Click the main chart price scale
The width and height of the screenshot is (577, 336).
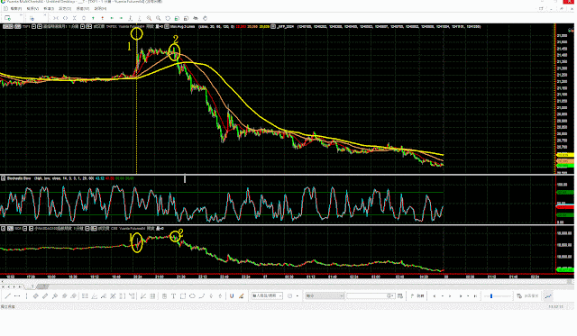565,98
